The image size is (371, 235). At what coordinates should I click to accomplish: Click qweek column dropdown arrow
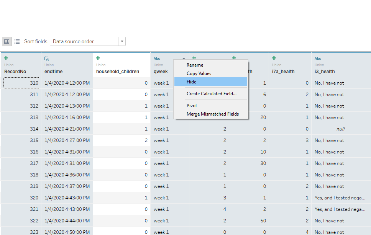184,59
